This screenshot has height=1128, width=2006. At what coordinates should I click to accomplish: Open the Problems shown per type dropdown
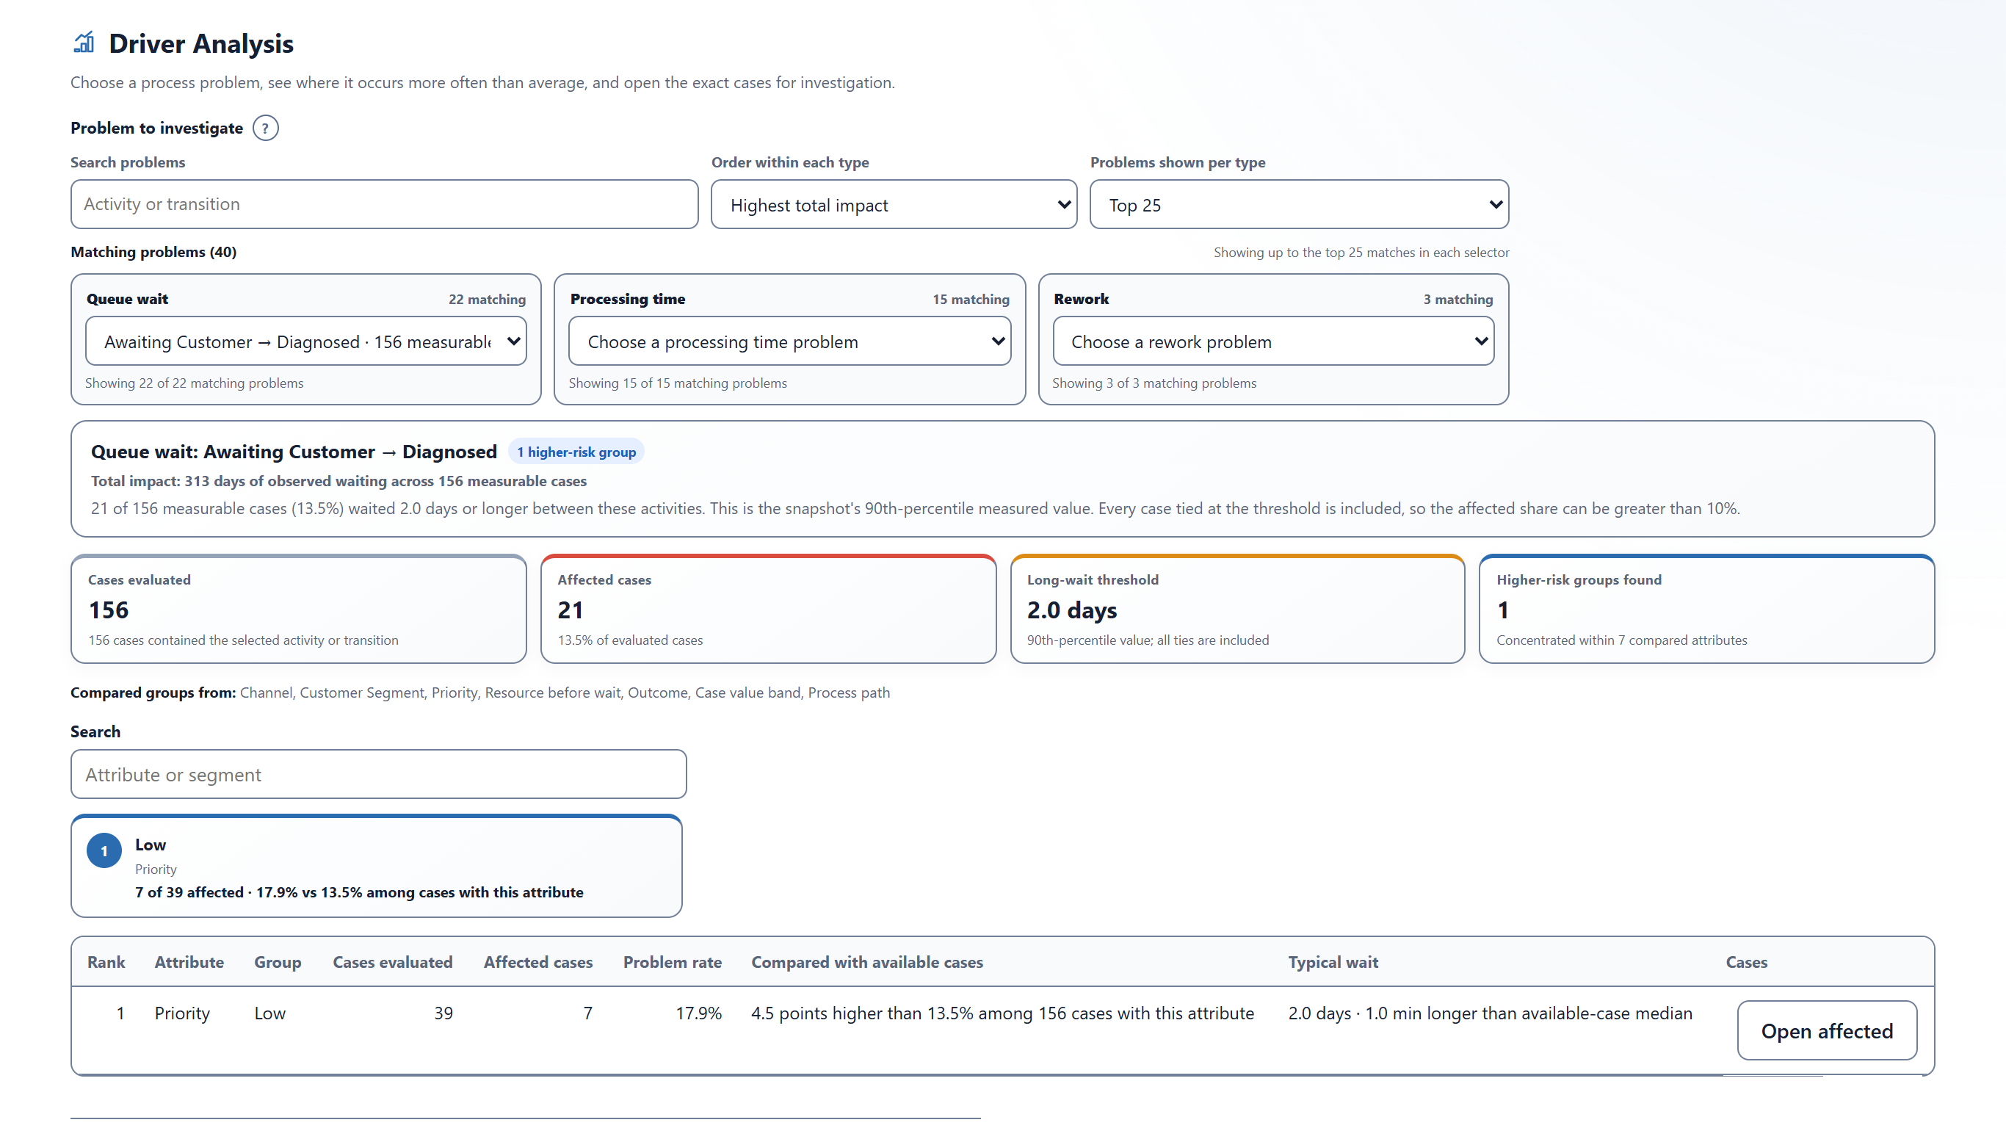click(1298, 204)
